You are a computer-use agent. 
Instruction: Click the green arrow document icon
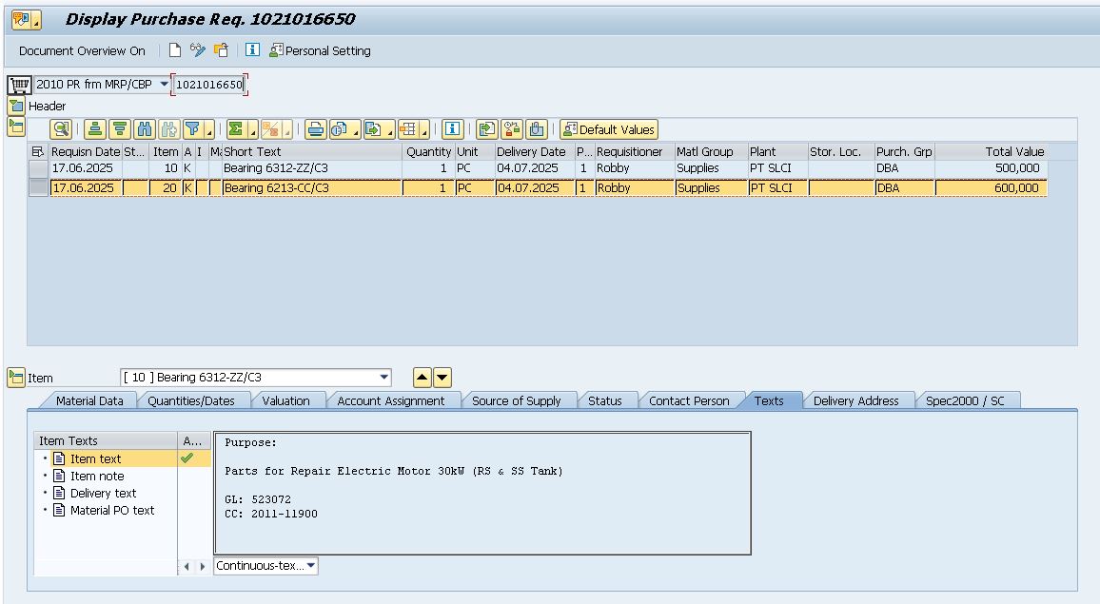(x=486, y=129)
